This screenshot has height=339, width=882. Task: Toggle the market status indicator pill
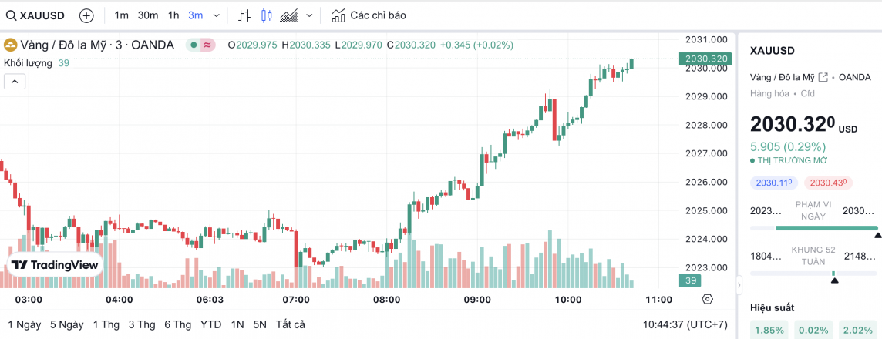(x=200, y=45)
